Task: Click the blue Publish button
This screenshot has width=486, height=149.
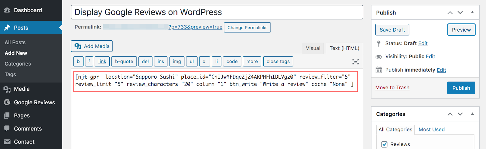Action: (x=461, y=88)
